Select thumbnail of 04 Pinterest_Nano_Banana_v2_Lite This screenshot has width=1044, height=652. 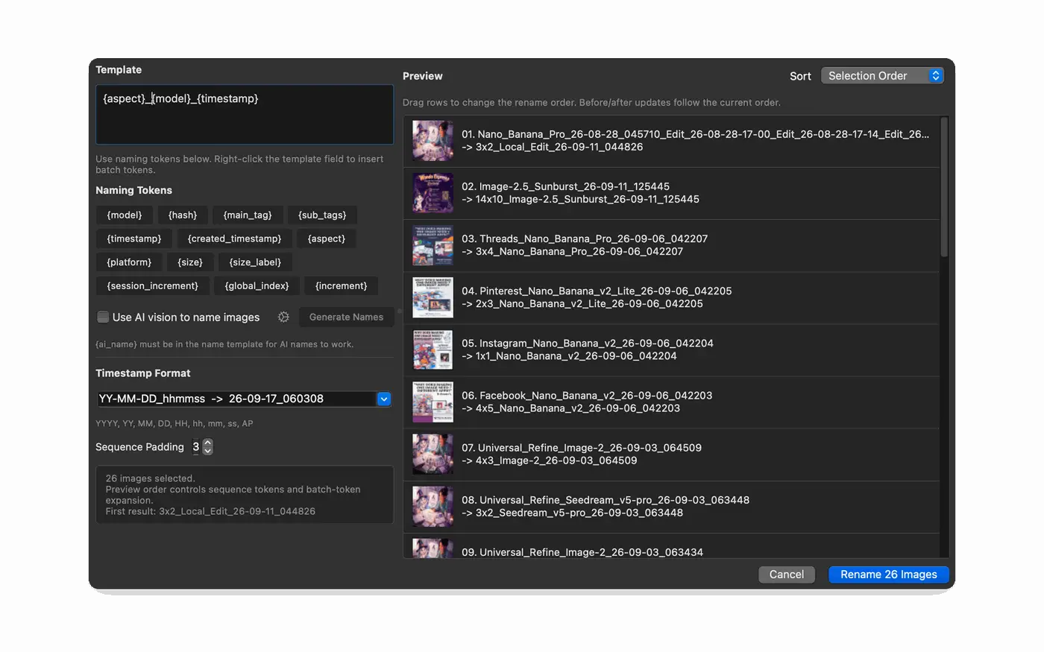pyautogui.click(x=433, y=297)
